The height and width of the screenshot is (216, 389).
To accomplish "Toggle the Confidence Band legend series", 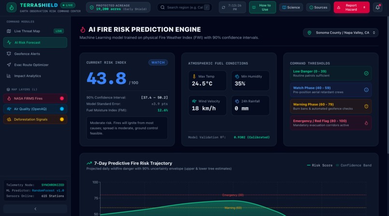I will click(353, 165).
